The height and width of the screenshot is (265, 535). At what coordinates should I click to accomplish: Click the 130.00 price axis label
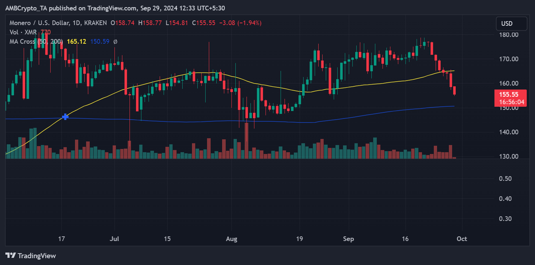(510, 156)
